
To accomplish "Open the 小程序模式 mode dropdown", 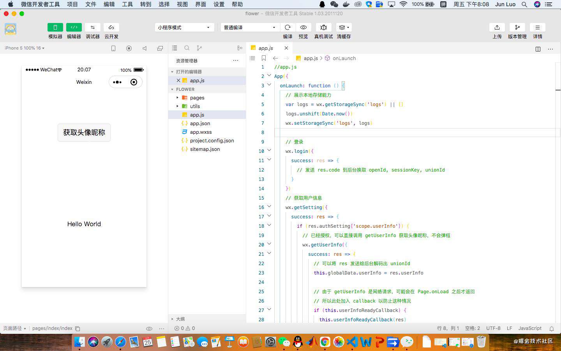I will tap(184, 27).
